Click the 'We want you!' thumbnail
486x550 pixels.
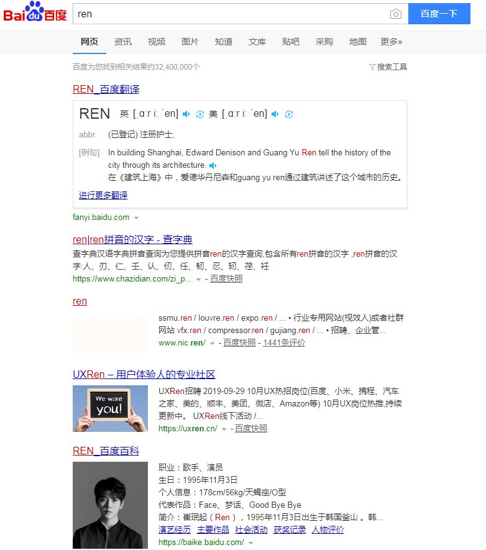110,409
